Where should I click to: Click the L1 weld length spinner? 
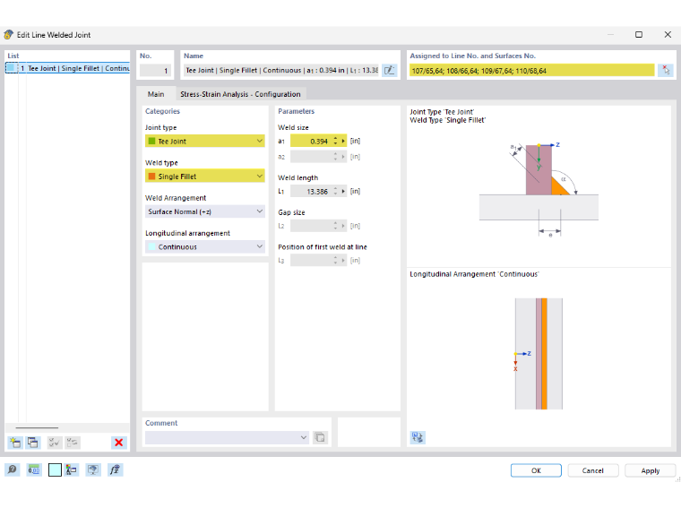click(335, 192)
